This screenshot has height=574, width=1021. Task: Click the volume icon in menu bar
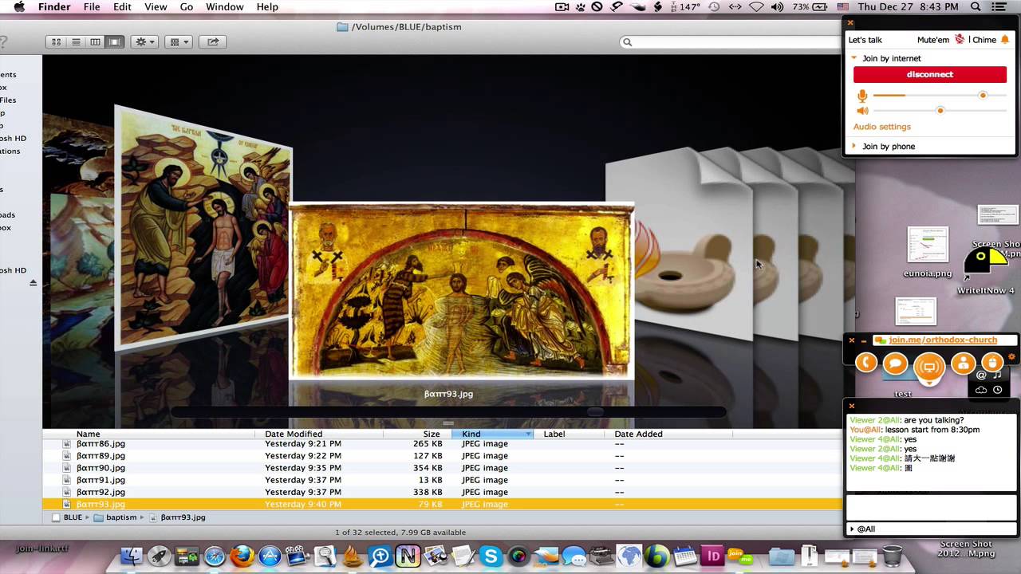777,7
